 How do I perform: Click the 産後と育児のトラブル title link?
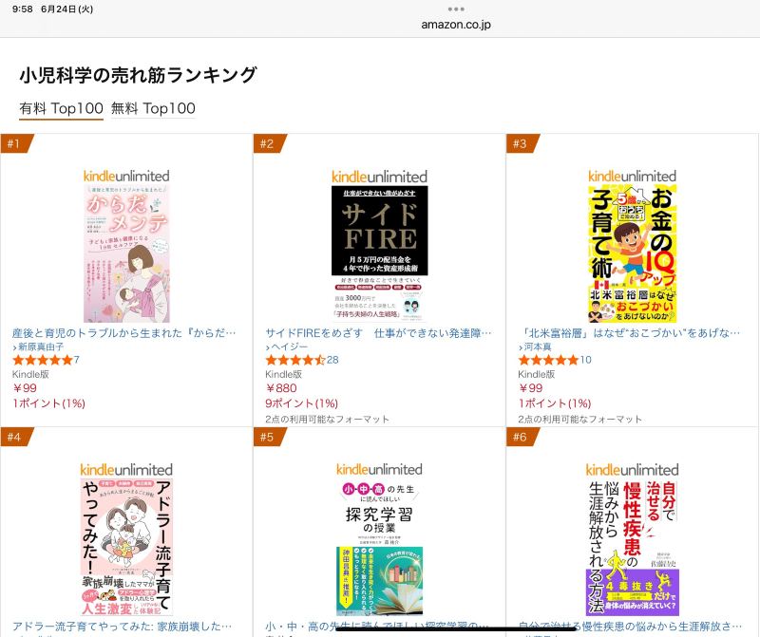click(x=124, y=333)
